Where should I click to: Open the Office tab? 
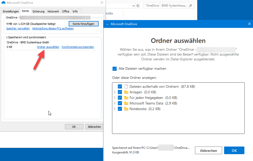tap(66, 11)
